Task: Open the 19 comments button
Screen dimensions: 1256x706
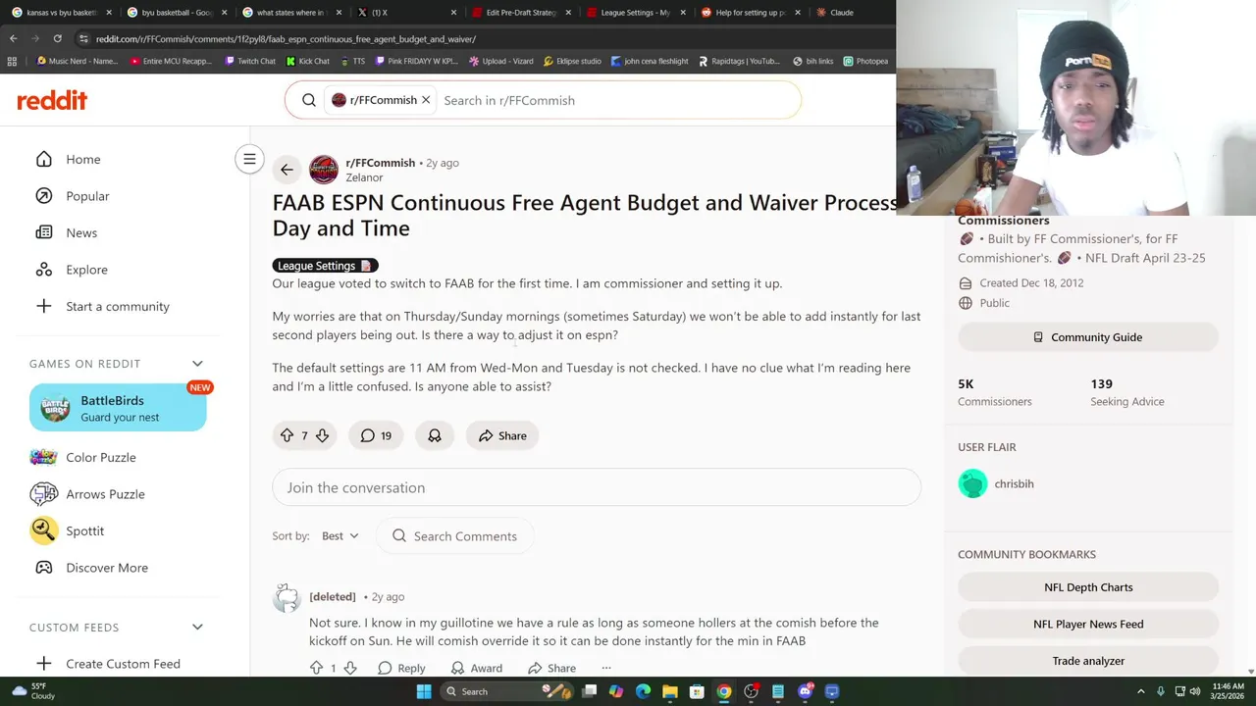Action: (376, 435)
